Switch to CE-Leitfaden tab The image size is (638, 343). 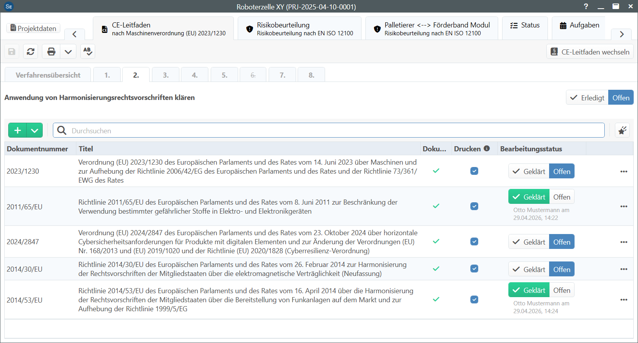(163, 29)
